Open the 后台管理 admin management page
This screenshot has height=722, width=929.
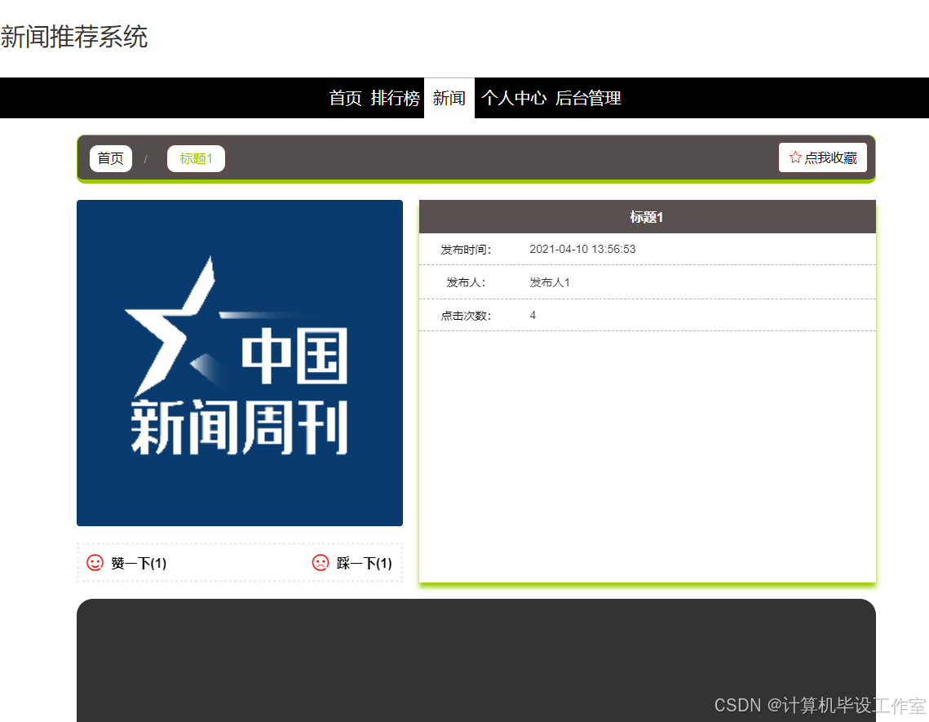tap(589, 98)
